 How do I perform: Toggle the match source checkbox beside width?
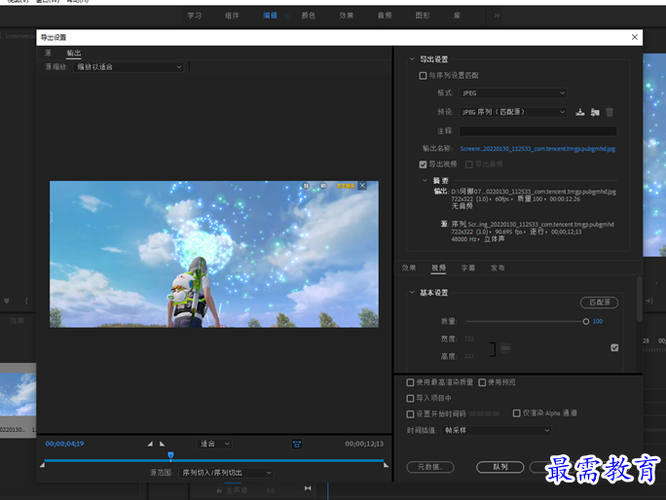point(614,347)
